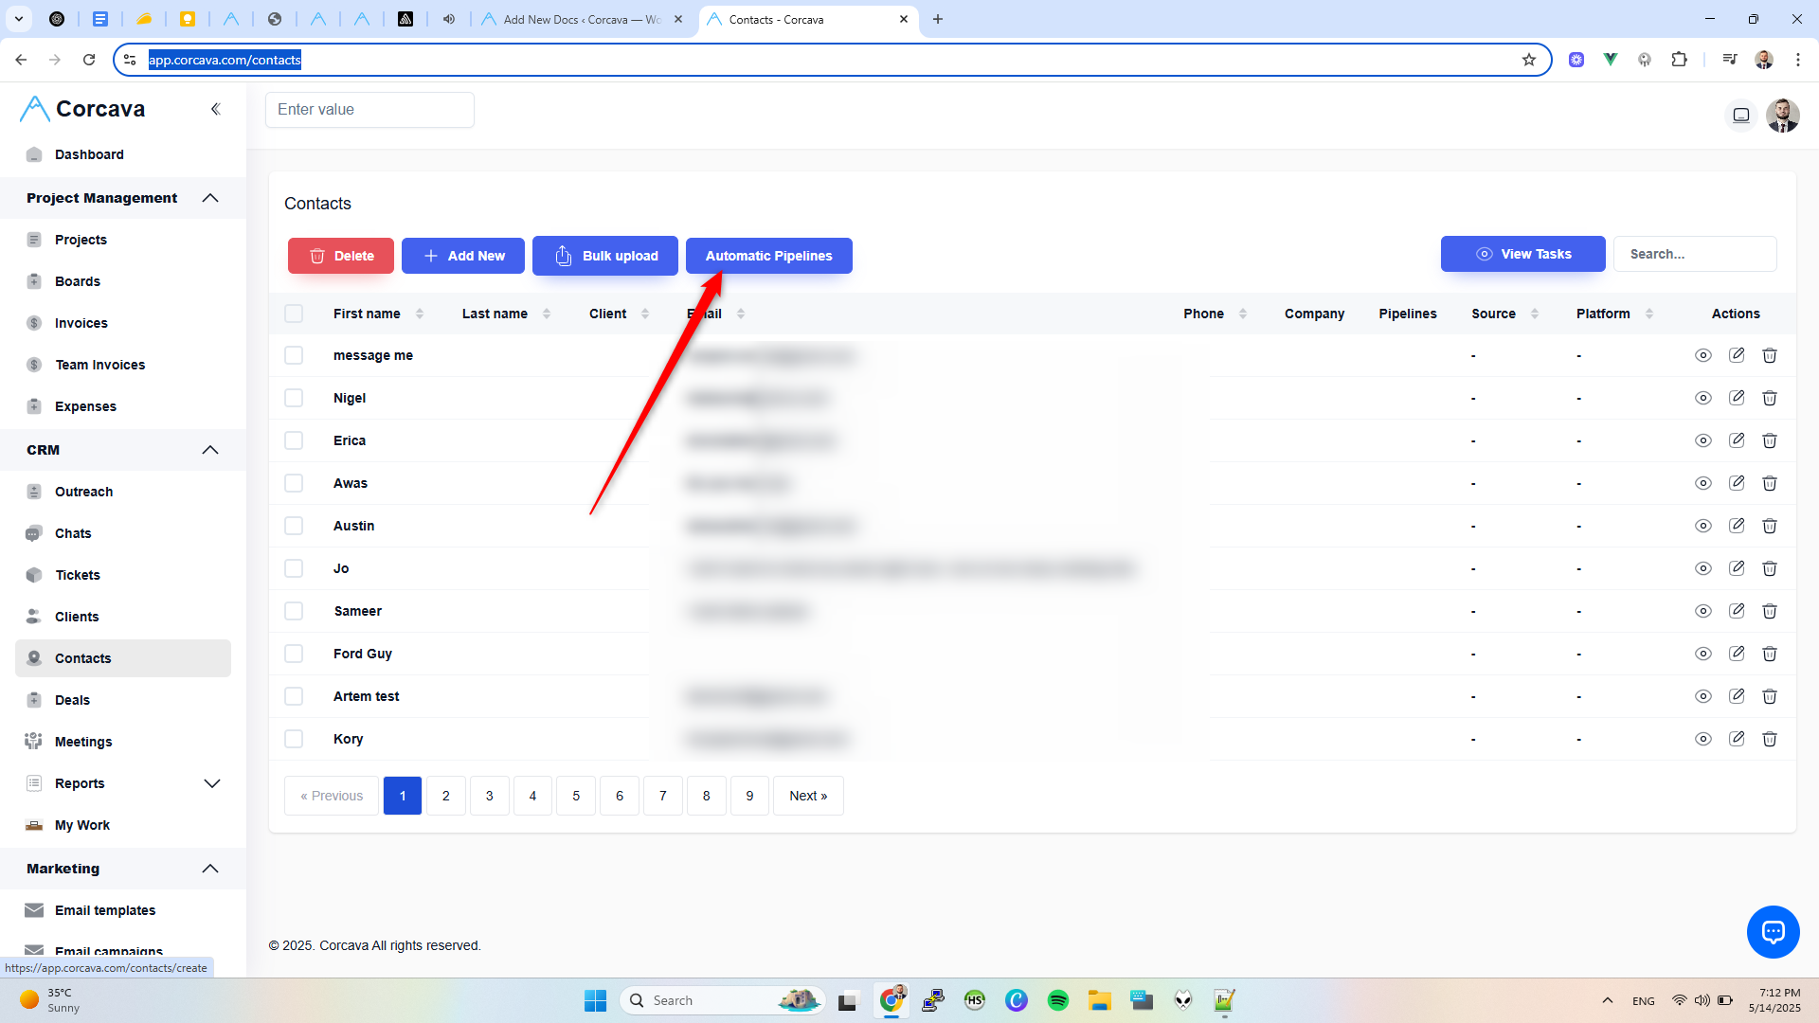The height and width of the screenshot is (1023, 1819).
Task: Open Deals in the CRM sidebar
Action: click(x=72, y=700)
